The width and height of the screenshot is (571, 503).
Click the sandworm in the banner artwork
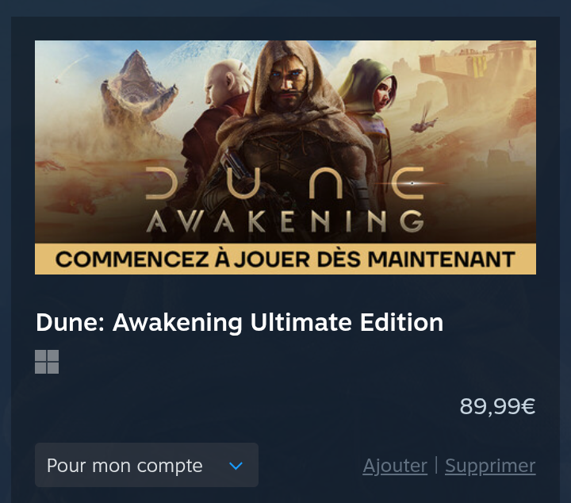136,91
